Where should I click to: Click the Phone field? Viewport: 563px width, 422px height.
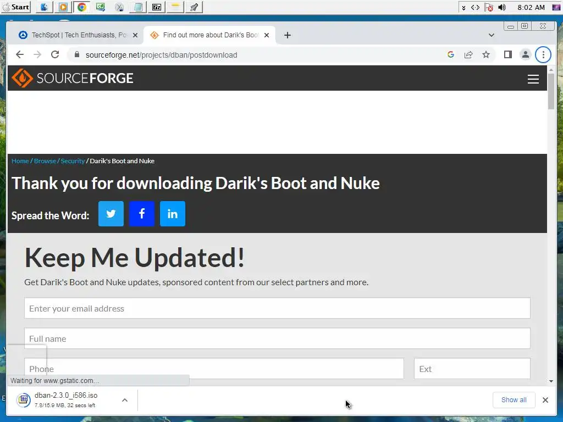coord(214,368)
